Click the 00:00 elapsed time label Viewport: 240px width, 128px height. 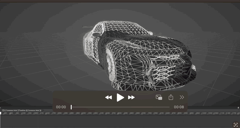pyautogui.click(x=61, y=107)
